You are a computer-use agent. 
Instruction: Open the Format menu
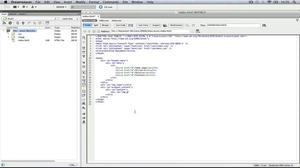click(94, 2)
